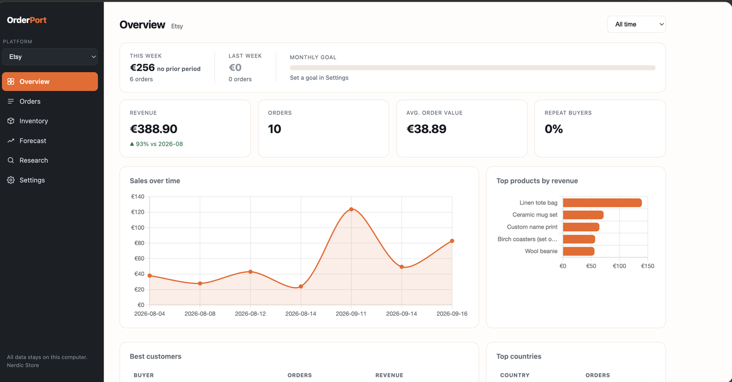Click the 0% repeat buyers value
Viewport: 732px width, 382px height.
554,129
